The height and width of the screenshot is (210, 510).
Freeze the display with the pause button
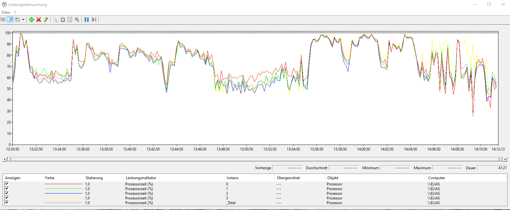(87, 20)
